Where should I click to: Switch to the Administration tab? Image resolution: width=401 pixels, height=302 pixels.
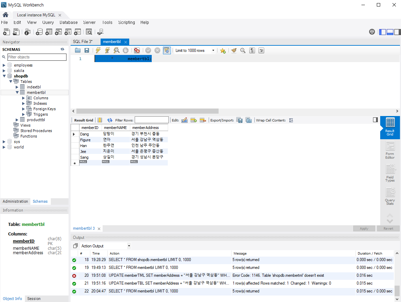pos(15,201)
